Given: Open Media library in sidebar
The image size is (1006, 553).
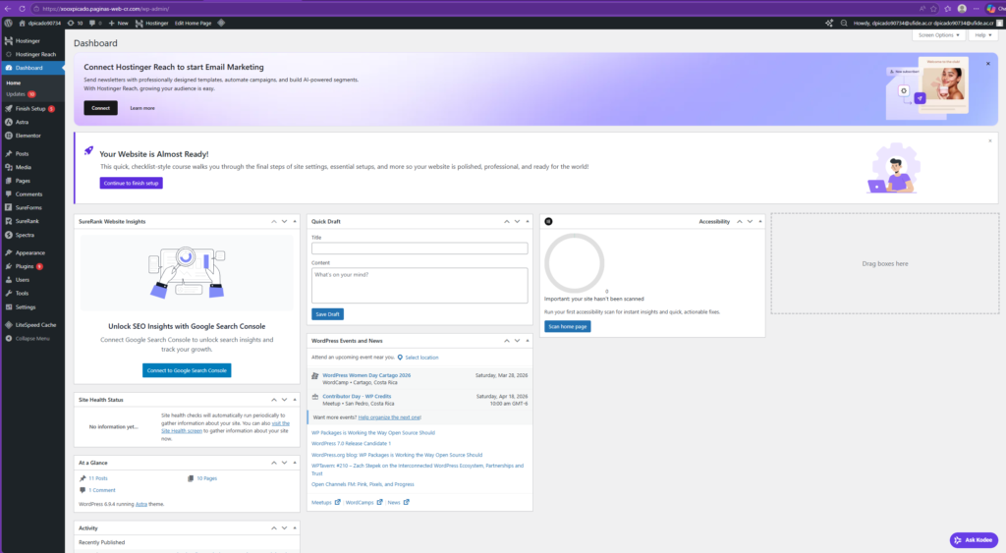Looking at the screenshot, I should (32, 167).
